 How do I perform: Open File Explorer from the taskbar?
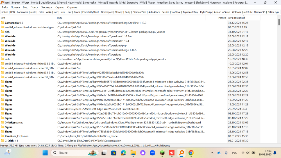(x=133, y=153)
